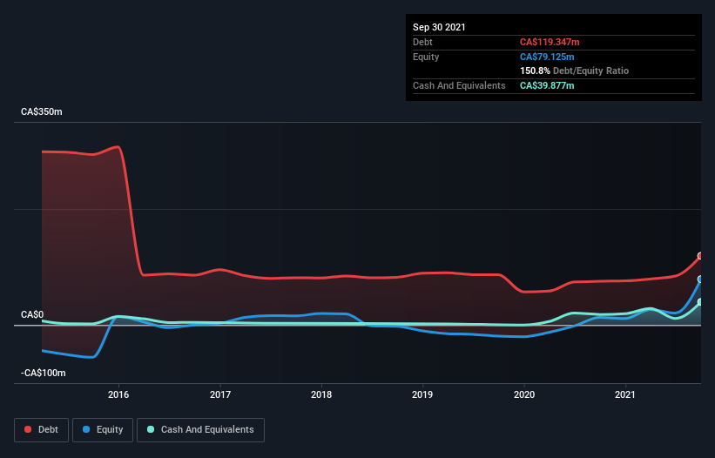Click the -CA$100m axis label
Image resolution: width=715 pixels, height=458 pixels.
tap(44, 374)
